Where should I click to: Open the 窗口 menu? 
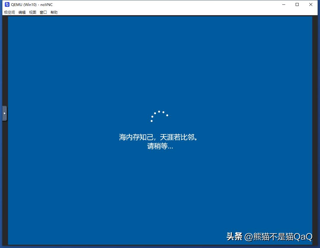click(43, 12)
